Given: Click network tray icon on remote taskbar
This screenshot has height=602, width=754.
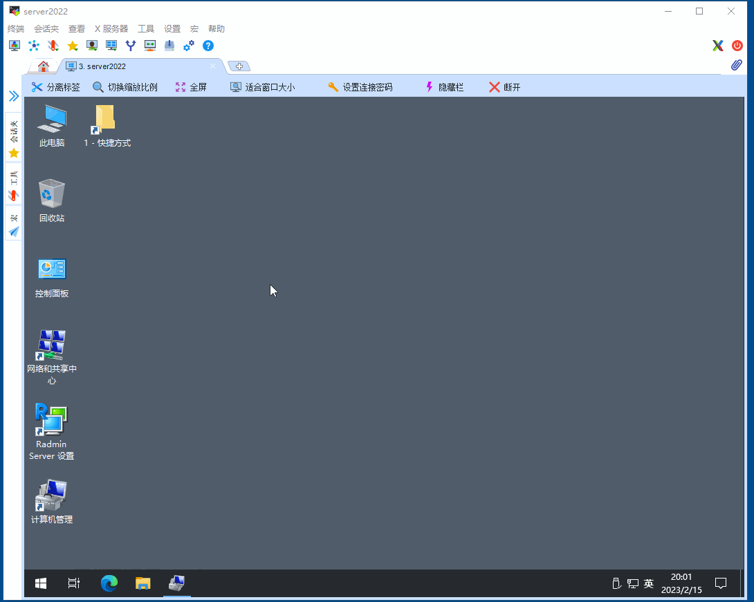Looking at the screenshot, I should [633, 583].
